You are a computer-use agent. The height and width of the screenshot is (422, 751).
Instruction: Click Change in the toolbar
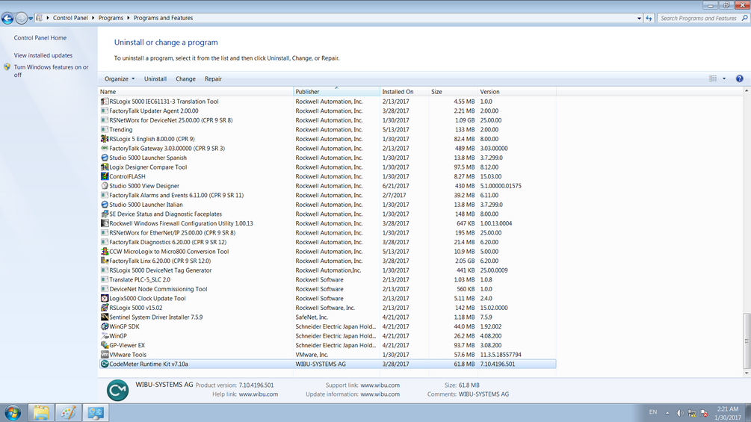[185, 79]
